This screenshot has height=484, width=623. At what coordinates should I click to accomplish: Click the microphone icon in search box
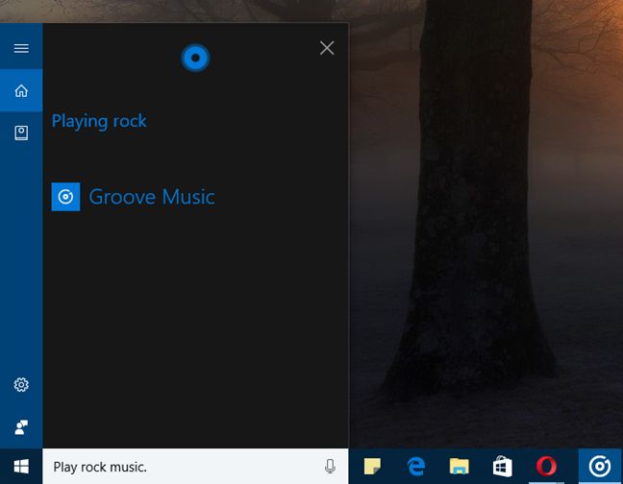[x=330, y=466]
